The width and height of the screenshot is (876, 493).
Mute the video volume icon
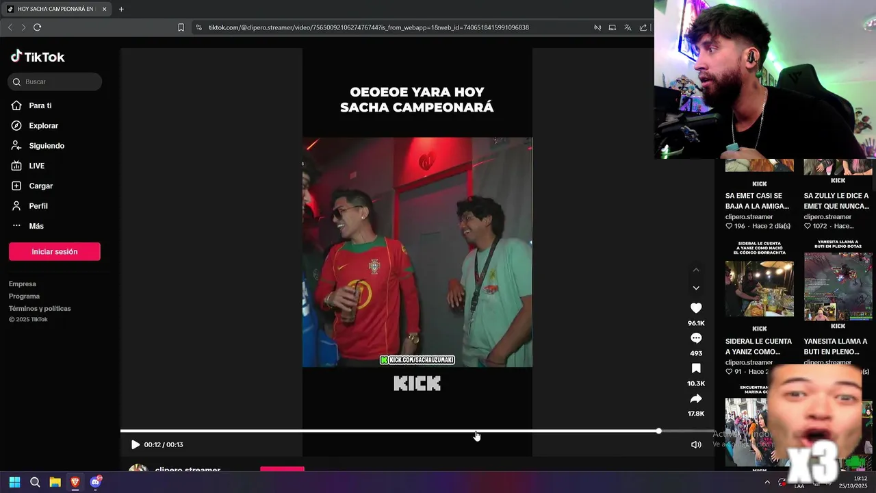pyautogui.click(x=696, y=444)
